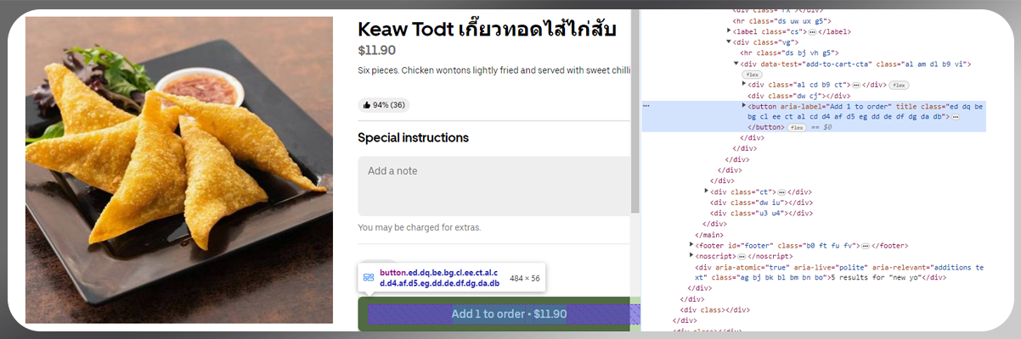
Task: Collapse the add-to-cart-cta div node
Action: [x=736, y=64]
